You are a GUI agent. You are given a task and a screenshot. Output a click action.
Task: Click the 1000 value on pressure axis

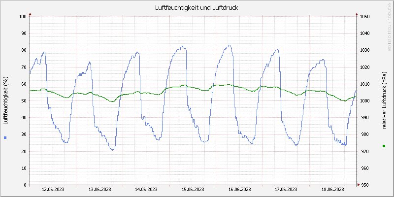(364, 101)
